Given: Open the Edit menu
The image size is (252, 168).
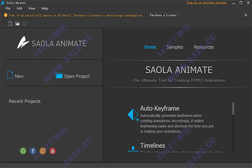Looking at the screenshot, I should point(19,8).
